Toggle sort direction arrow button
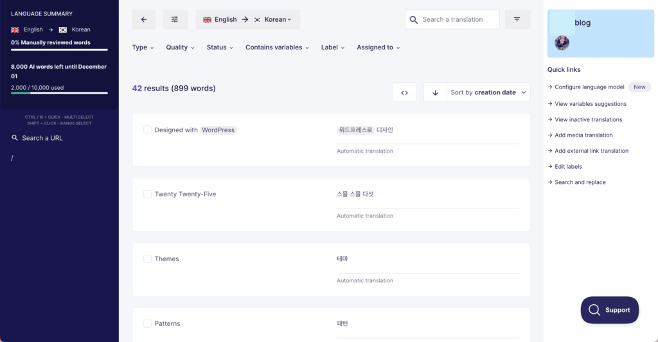This screenshot has width=658, height=342. (435, 92)
